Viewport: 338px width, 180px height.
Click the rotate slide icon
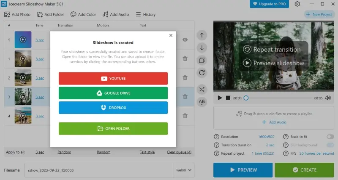tap(202, 73)
